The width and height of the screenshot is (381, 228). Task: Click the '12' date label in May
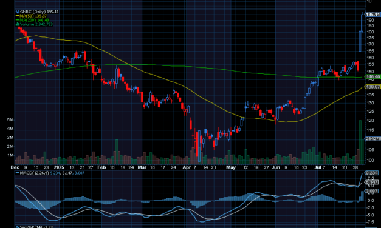(245, 167)
